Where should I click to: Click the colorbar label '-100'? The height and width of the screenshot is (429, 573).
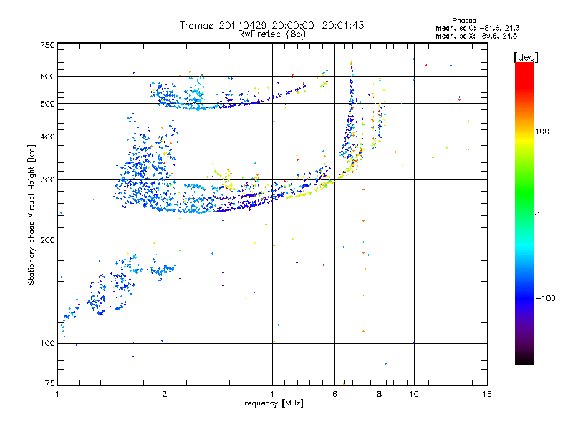point(545,298)
